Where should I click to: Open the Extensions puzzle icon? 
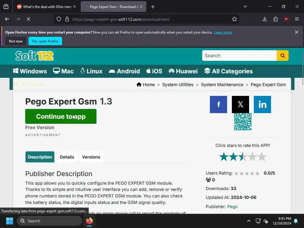pos(275,19)
